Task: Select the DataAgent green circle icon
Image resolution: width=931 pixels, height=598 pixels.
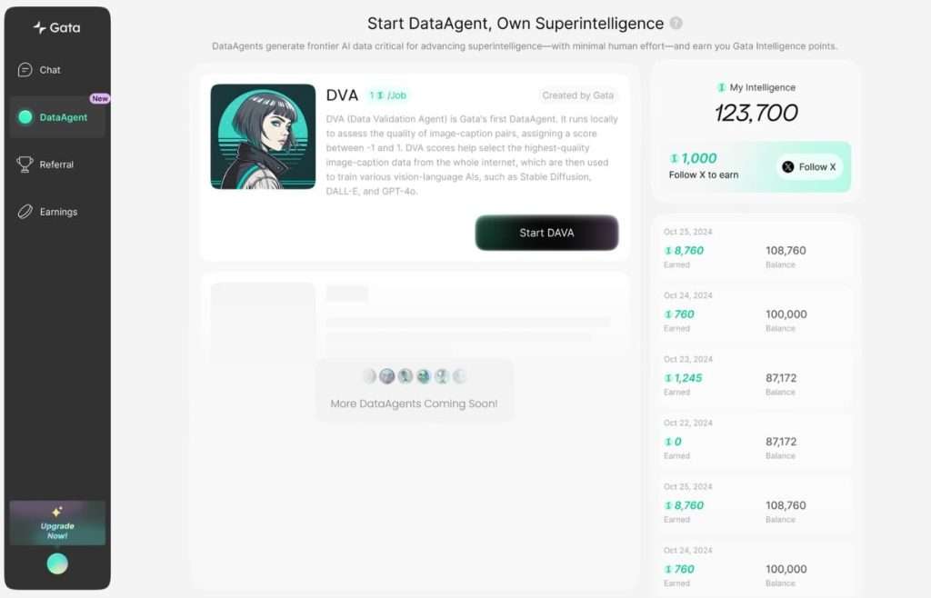Action: pos(25,117)
